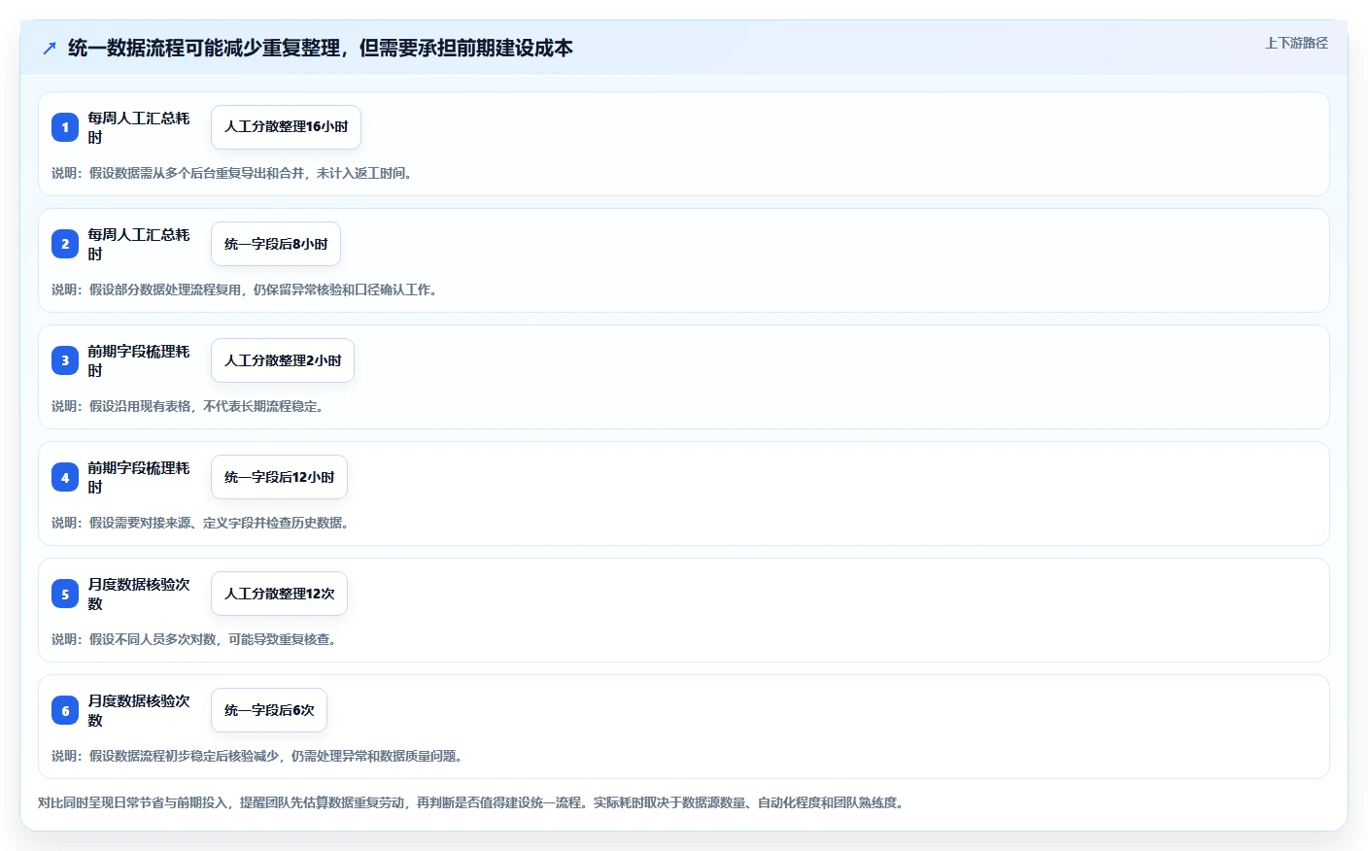Click the 人工分散整理12次 chip
The width and height of the screenshot is (1368, 851).
pos(279,594)
